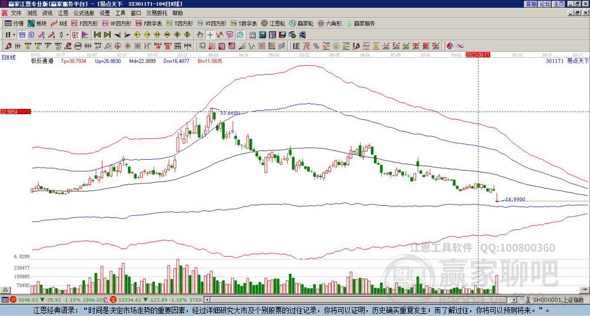590x316 pixels.
Task: Click the save floppy-disk icon
Action: 282,35
